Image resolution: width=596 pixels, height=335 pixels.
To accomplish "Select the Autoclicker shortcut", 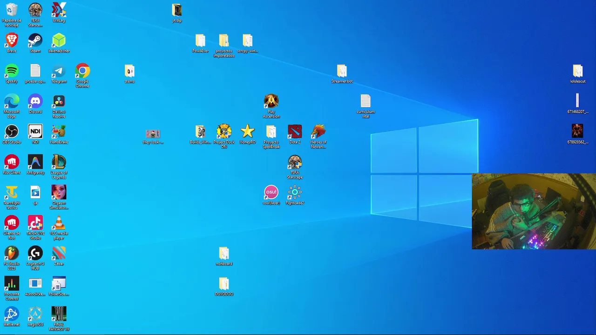I will (x=35, y=283).
